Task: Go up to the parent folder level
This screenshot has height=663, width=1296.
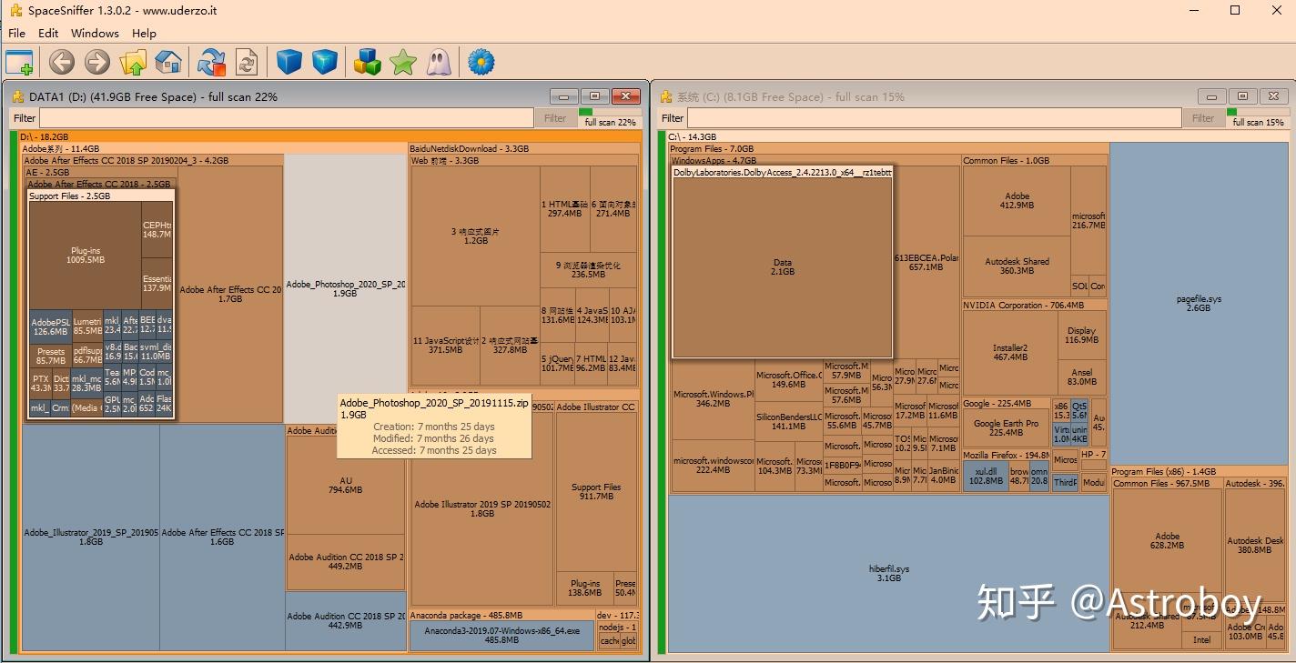Action: tap(133, 62)
